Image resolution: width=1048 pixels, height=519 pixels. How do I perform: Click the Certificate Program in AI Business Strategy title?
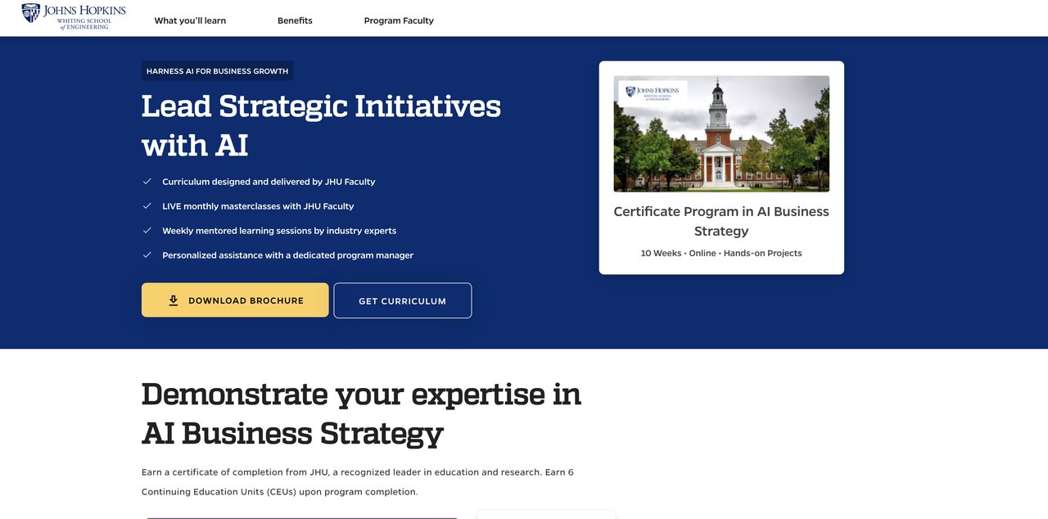coord(721,221)
